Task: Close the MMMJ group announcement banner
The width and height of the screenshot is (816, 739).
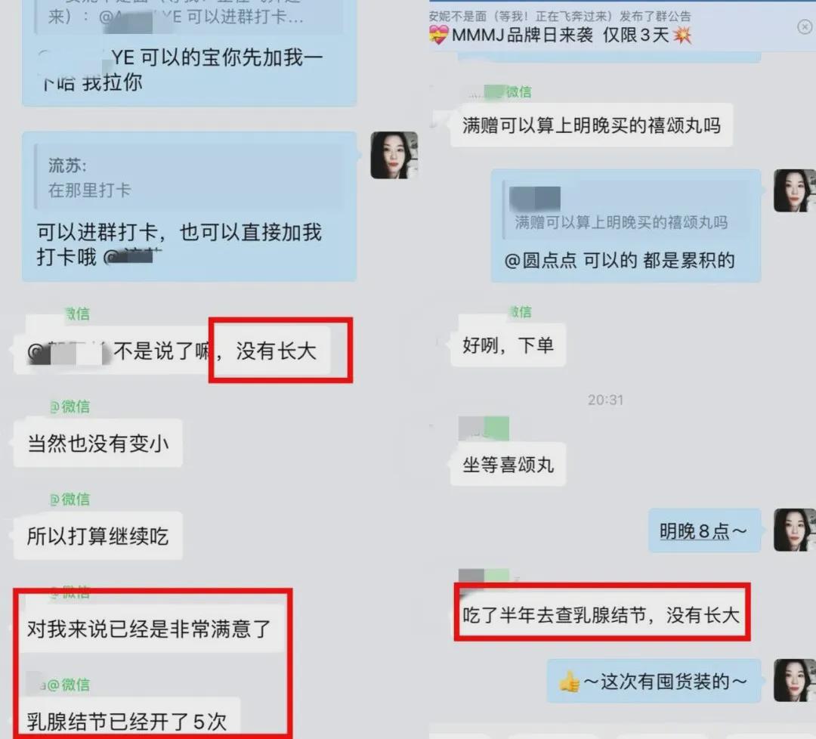Action: [805, 27]
